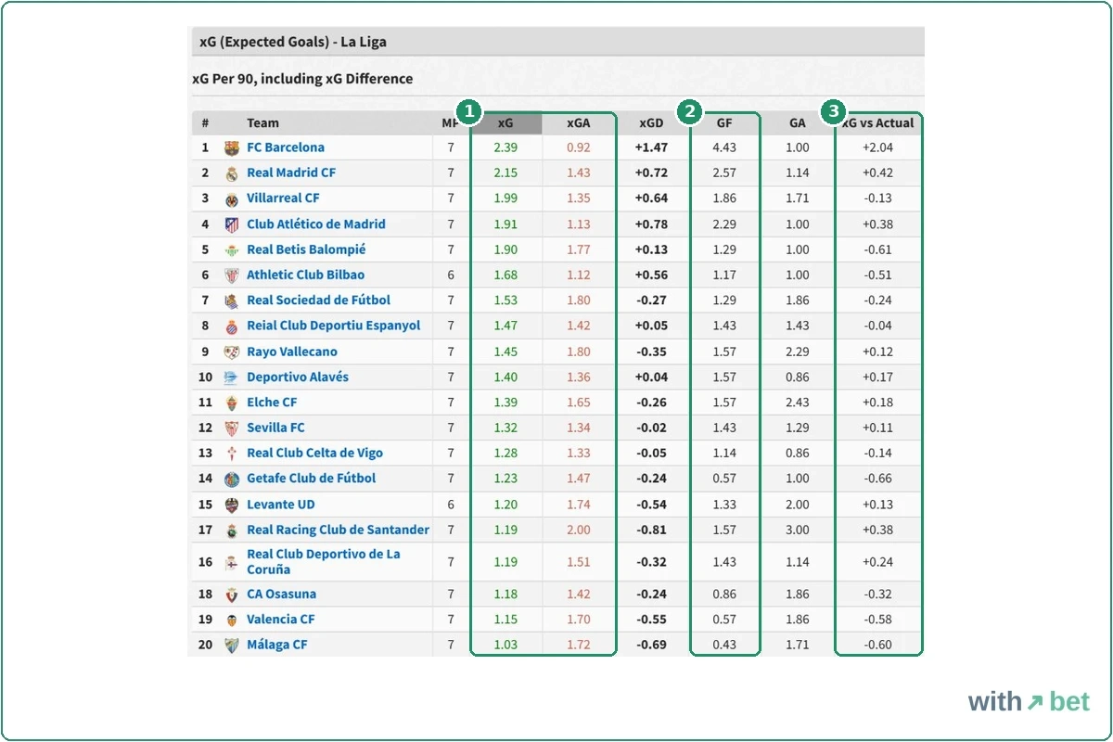The width and height of the screenshot is (1113, 742).
Task: Sort table by the GA column header
Action: point(798,123)
